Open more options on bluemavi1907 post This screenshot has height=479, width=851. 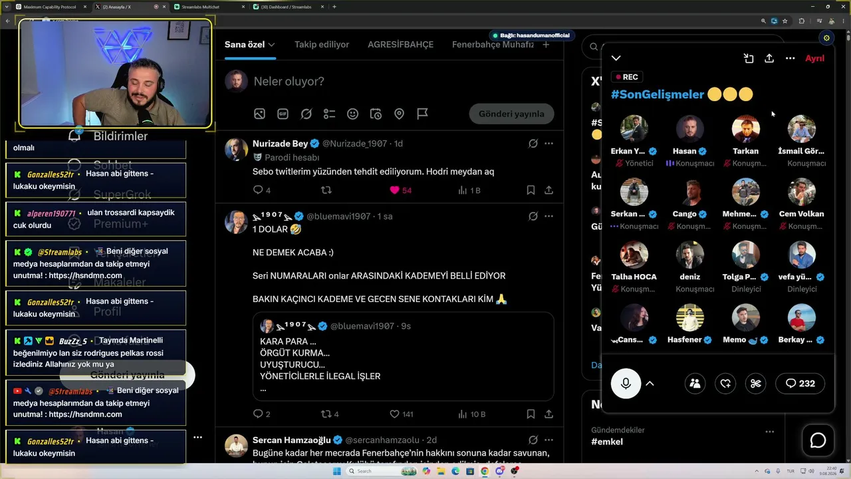pyautogui.click(x=548, y=216)
